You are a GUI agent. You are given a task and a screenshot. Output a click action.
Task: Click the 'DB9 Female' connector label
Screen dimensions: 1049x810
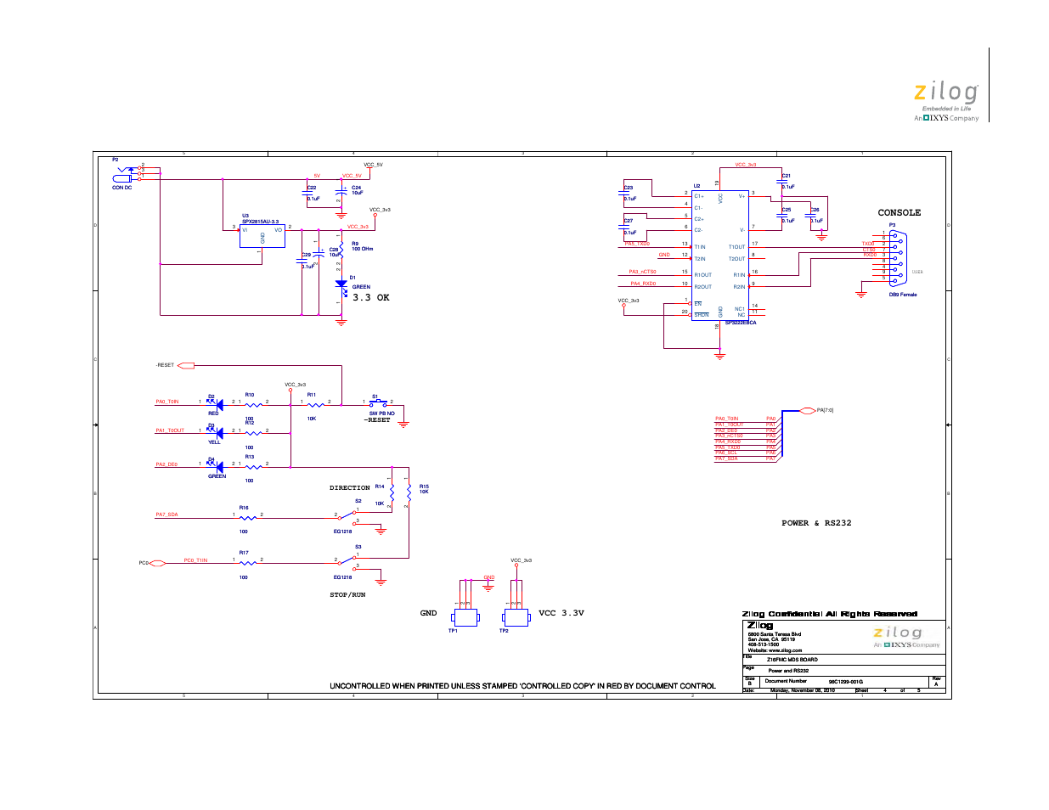click(903, 295)
